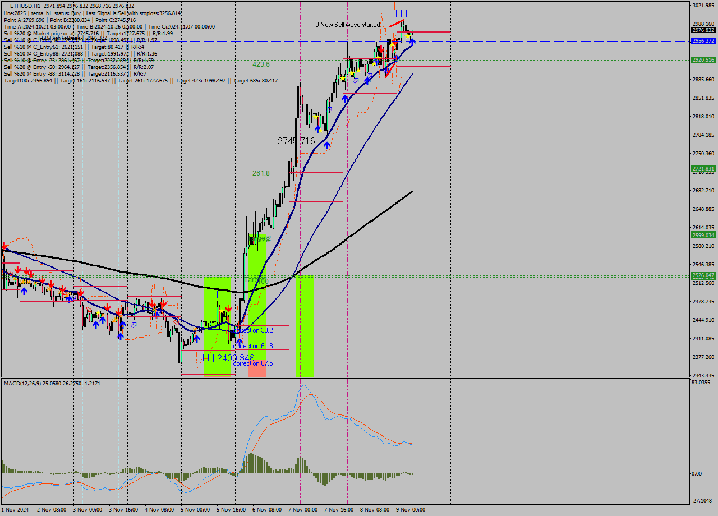Screen dimensions: 718x516
Task: Select the 'Sell %20 @ Entry -50: 2964.127' line
Action: coord(79,67)
